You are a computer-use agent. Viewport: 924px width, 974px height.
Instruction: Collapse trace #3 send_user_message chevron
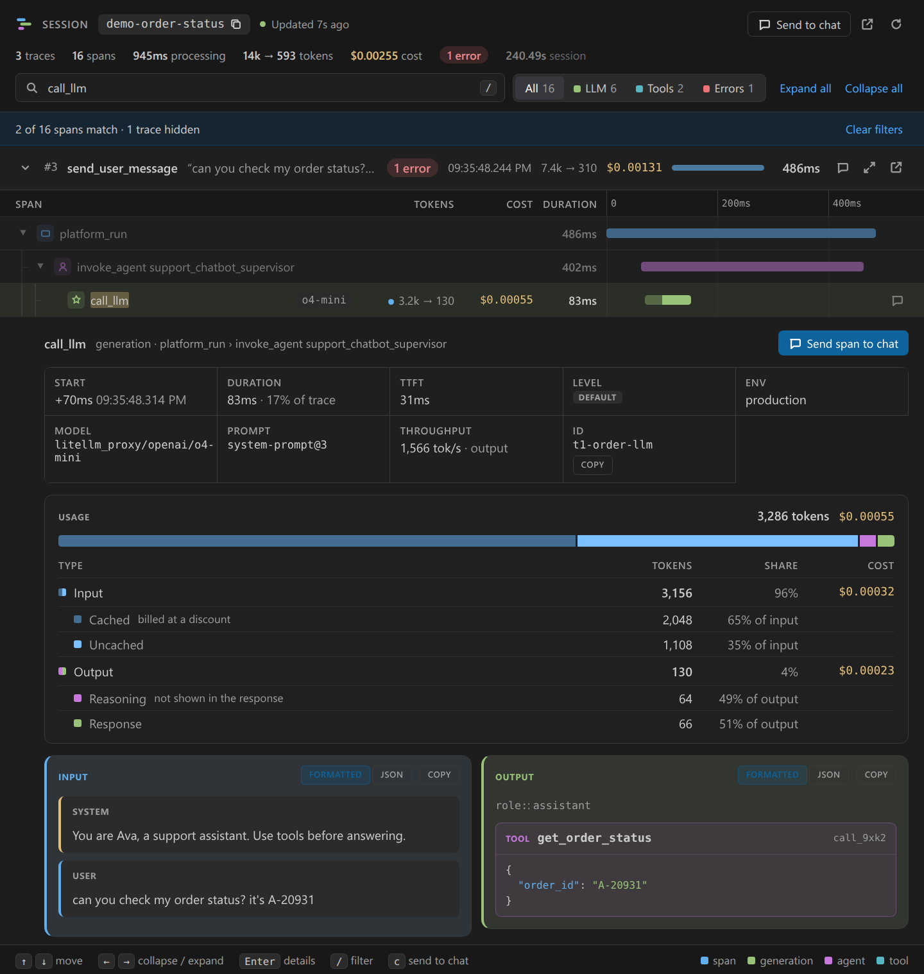(x=26, y=168)
